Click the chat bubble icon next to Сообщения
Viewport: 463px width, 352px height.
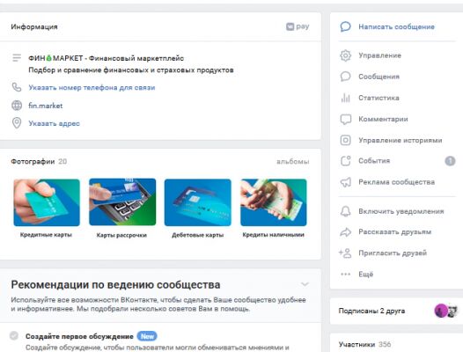tap(345, 77)
